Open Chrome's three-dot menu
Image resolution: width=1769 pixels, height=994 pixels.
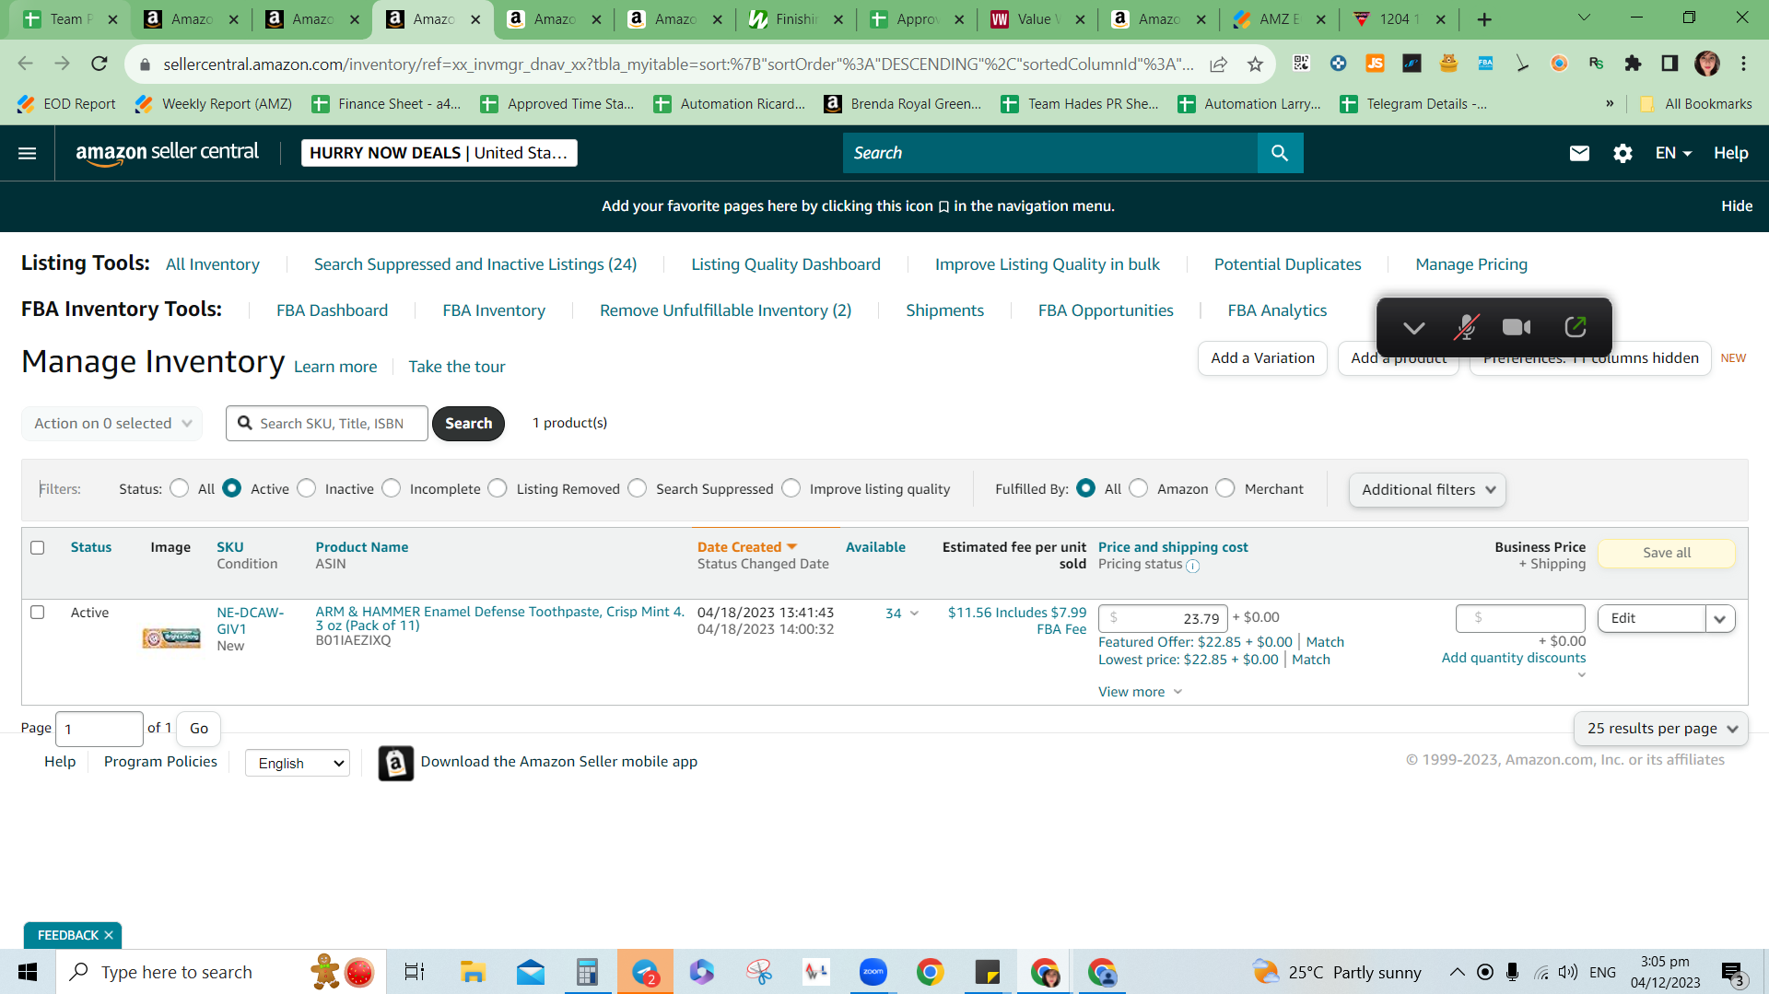[1743, 64]
